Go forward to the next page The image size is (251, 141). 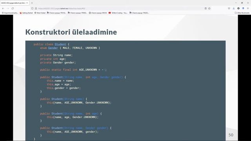8,9
